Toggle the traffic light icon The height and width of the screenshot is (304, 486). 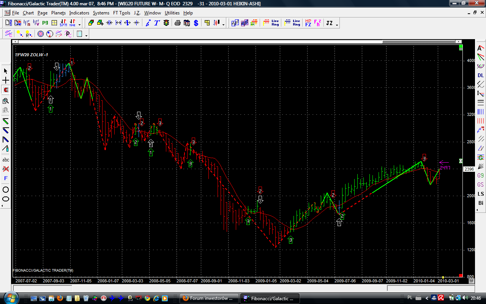166,23
